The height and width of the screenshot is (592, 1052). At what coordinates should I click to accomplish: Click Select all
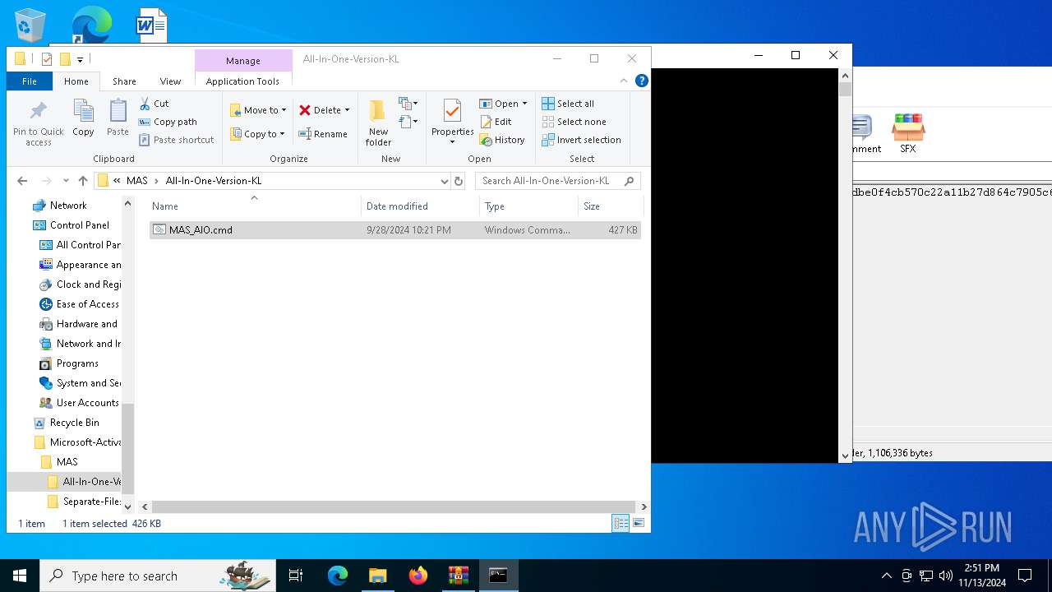[568, 104]
